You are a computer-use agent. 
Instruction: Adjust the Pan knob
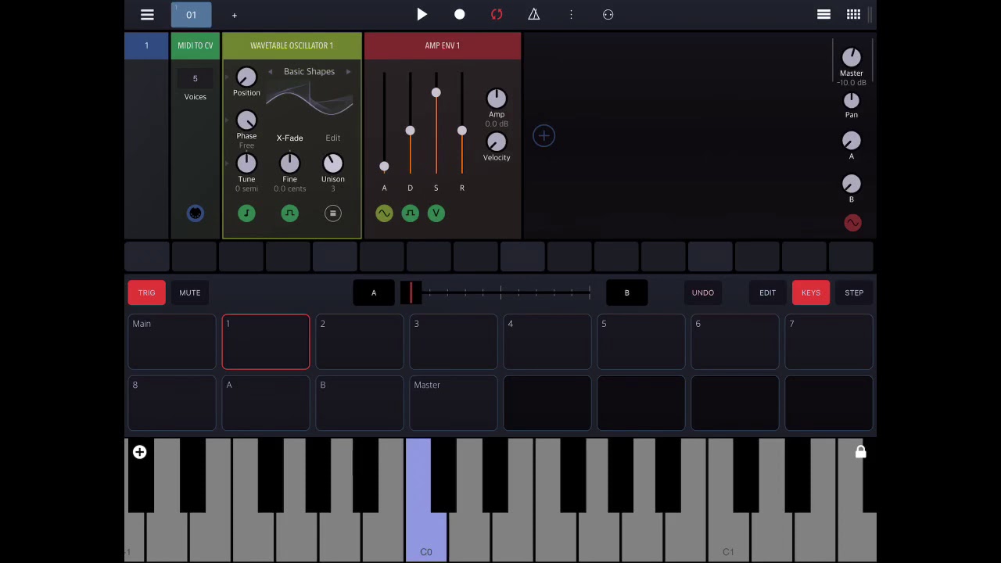pos(851,100)
